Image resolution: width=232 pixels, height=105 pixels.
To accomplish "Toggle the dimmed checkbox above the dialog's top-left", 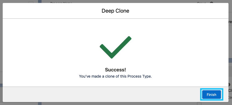I will [31, 2].
